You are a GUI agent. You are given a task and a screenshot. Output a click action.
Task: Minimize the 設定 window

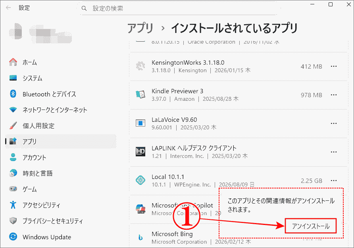(312, 4)
